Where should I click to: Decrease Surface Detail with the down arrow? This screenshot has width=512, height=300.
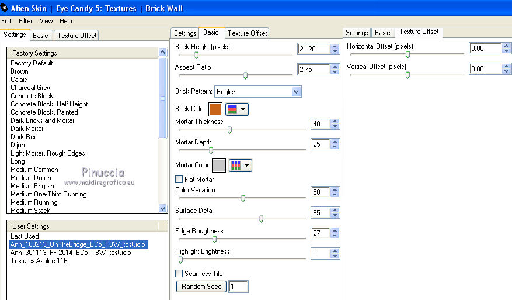click(335, 215)
